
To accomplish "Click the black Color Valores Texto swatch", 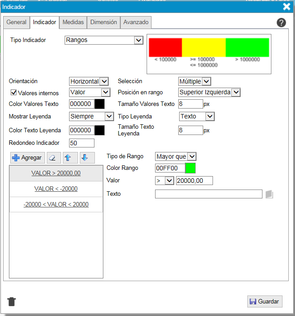I will coord(99,104).
